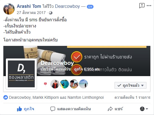The width and height of the screenshot is (154, 115).
Task: Toggle the ถูกใจ like button on the post
Action: 25,109
